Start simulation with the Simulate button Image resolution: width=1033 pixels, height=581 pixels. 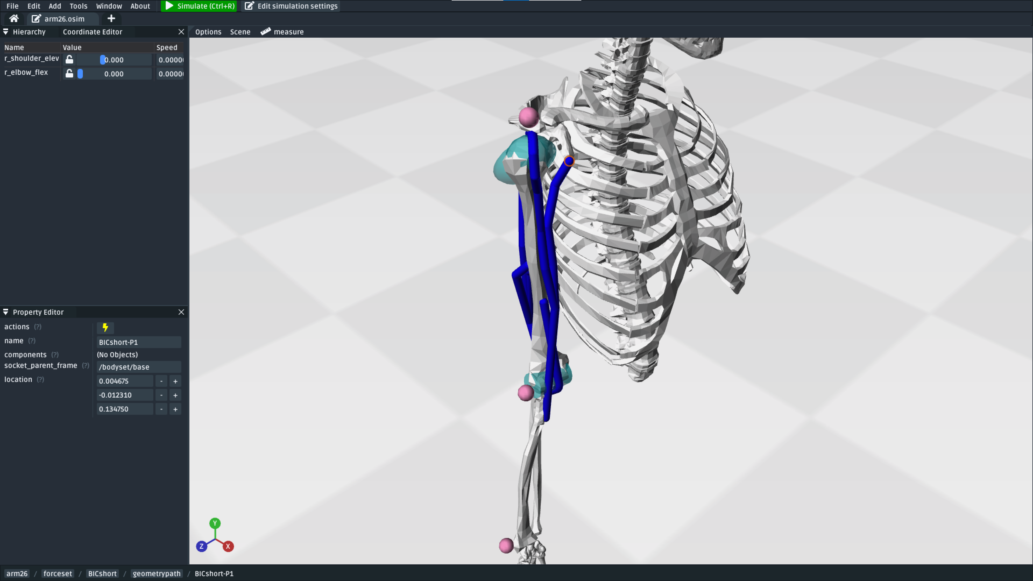click(199, 6)
